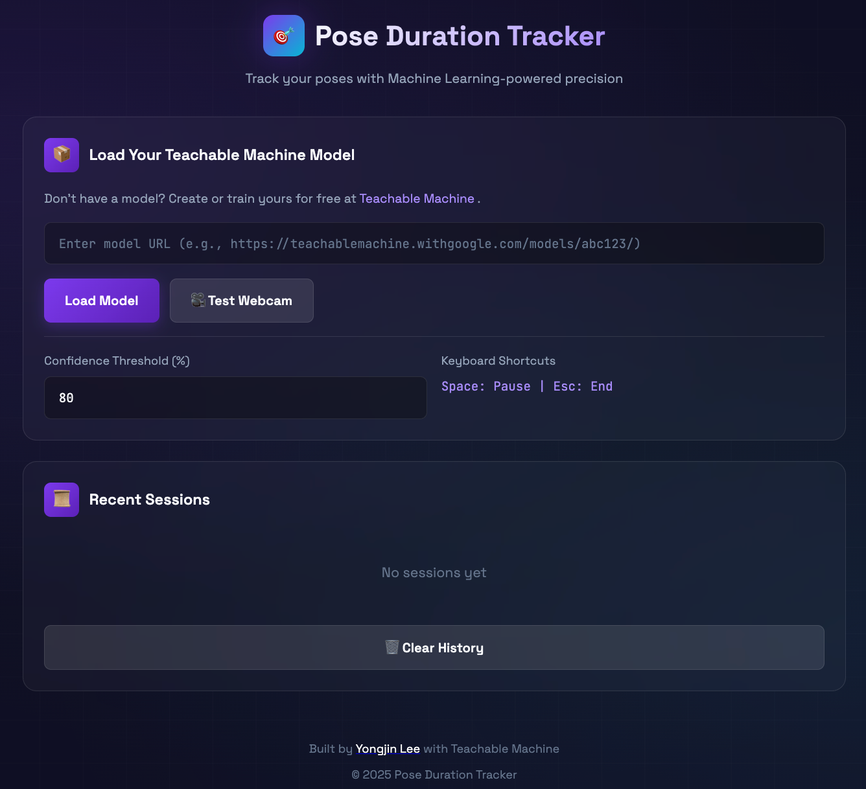Click the Keyboard Shortcuts heading
This screenshot has width=866, height=789.
click(x=498, y=360)
